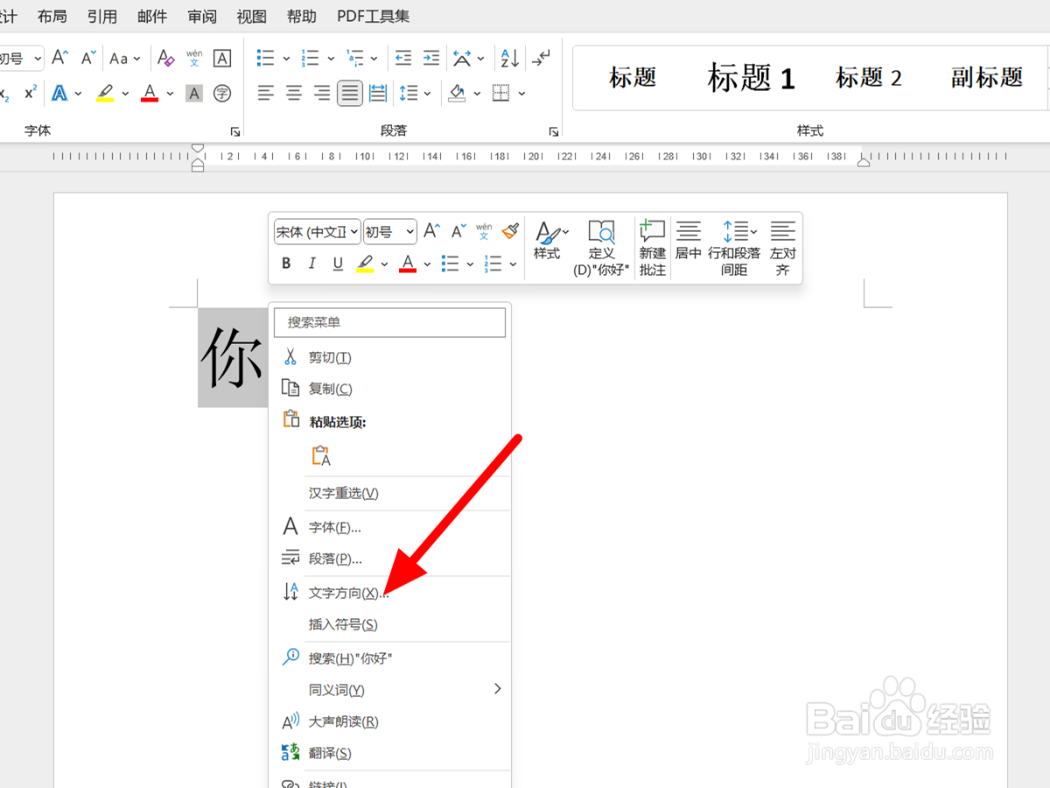Click the mini toolbar bullet list icon
Viewport: 1050px width, 788px height.
[451, 264]
